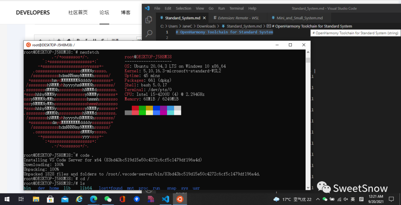
Task: Open Microsoft Store from the taskbar
Action: pos(50,199)
